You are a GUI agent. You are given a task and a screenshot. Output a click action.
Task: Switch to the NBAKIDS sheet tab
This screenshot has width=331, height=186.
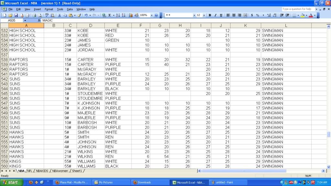point(42,171)
